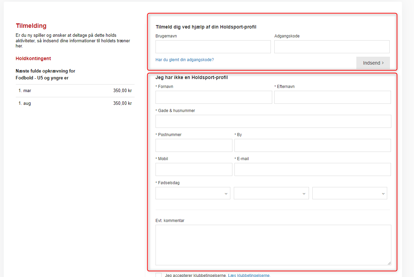Expand the middle Fødselsdag dropdown

click(271, 193)
